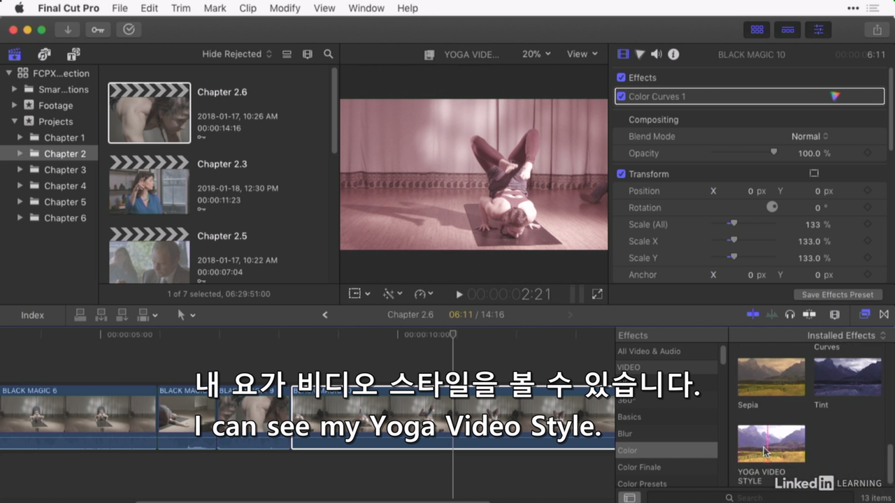This screenshot has height=503, width=895.
Task: Open the Blend Mode Normal dropdown
Action: point(810,136)
